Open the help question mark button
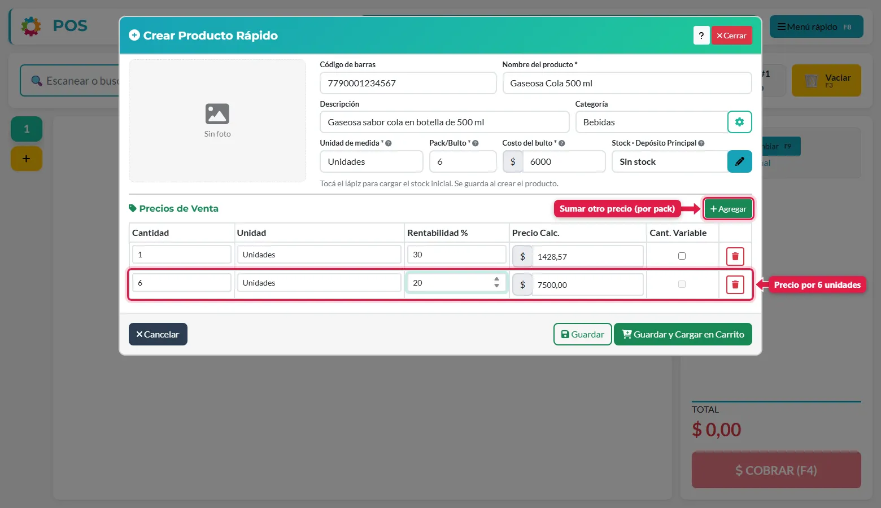This screenshot has height=508, width=881. pos(701,36)
